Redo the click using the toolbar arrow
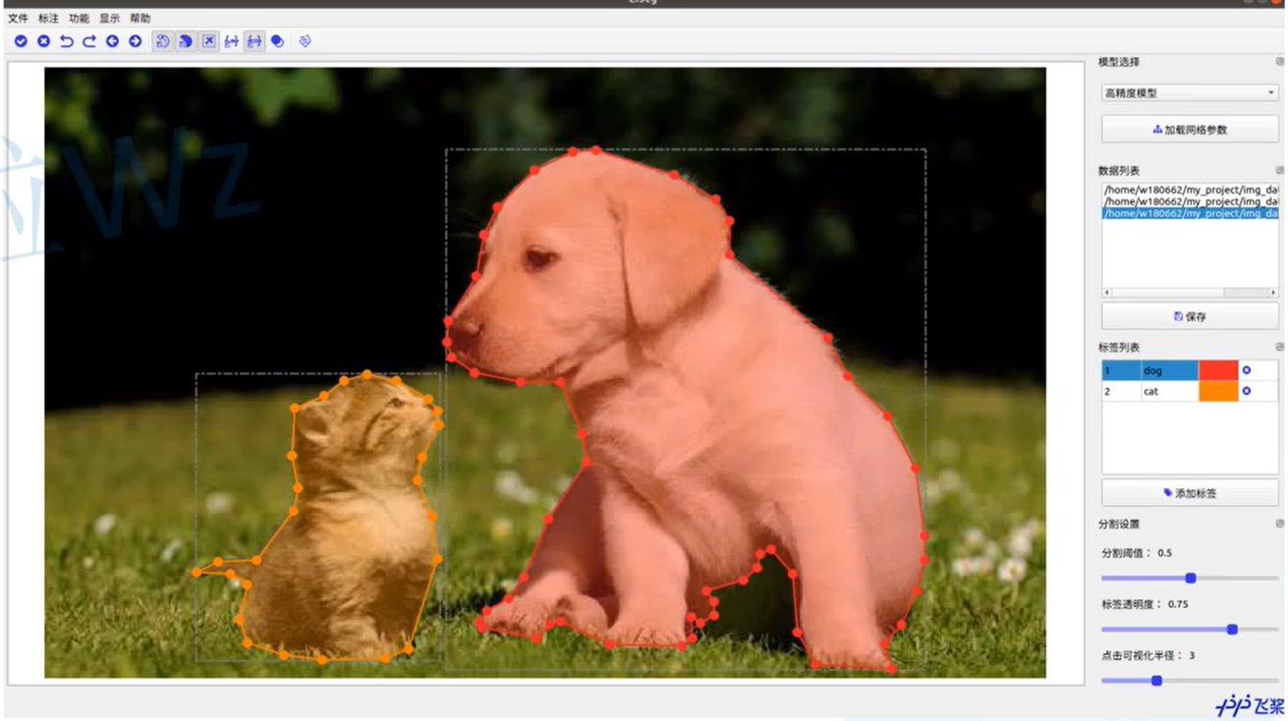1288x721 pixels. (x=88, y=41)
